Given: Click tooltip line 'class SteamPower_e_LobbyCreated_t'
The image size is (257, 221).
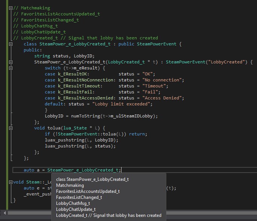Looking at the screenshot, I should point(92,179).
